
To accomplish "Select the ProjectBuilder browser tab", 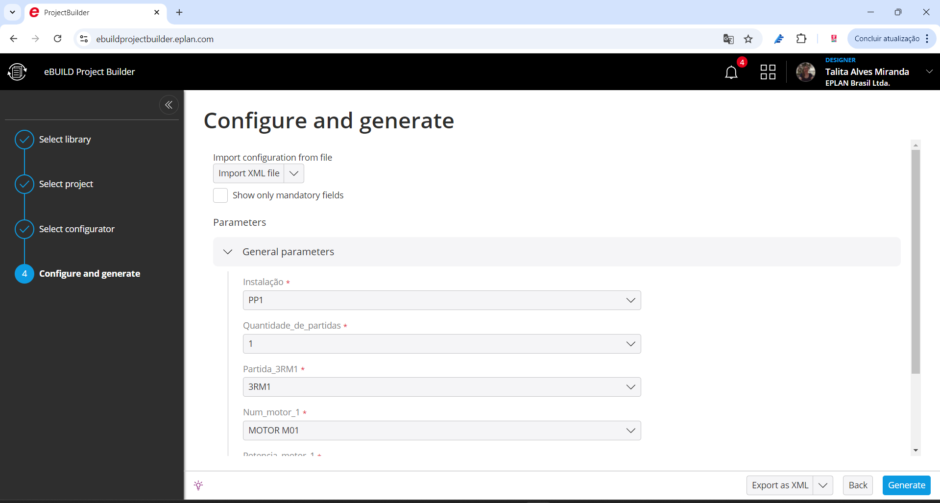I will pos(95,13).
